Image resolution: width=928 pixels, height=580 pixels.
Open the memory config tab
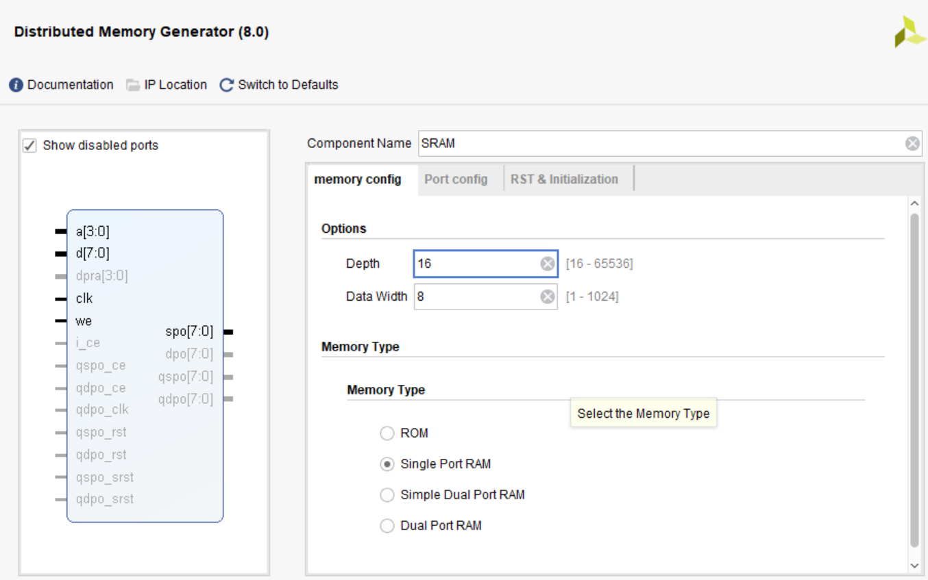pyautogui.click(x=358, y=179)
